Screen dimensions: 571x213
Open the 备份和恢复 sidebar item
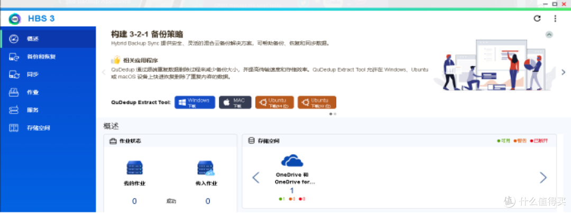click(48, 57)
